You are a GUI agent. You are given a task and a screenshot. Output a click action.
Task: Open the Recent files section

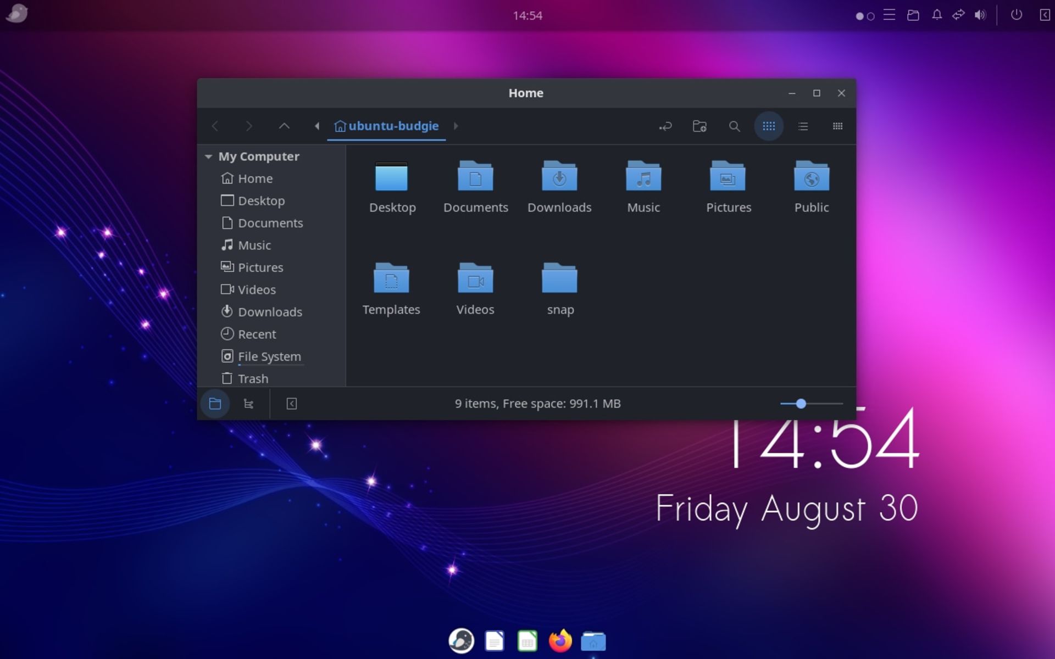257,333
